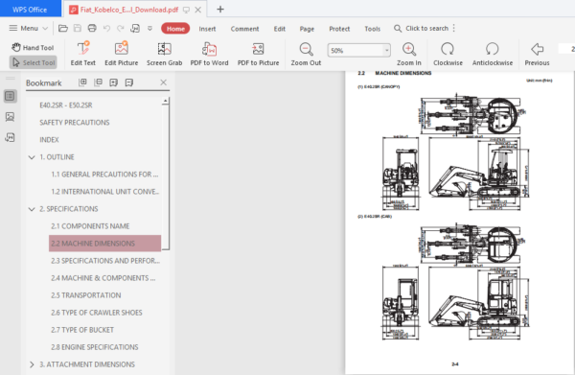Click the add bookmark icon
Viewport: 575px width, 375px height.
point(113,82)
